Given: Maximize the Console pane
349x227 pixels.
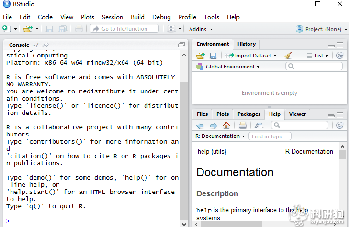Looking at the screenshot, I should (x=181, y=45).
